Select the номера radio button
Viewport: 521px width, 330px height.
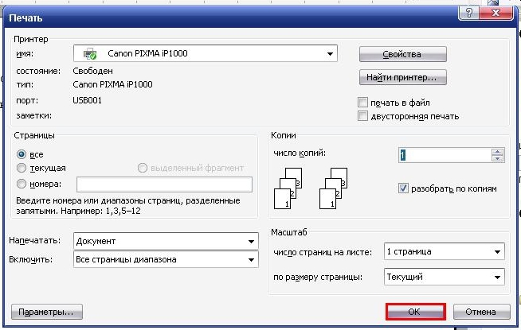click(22, 184)
